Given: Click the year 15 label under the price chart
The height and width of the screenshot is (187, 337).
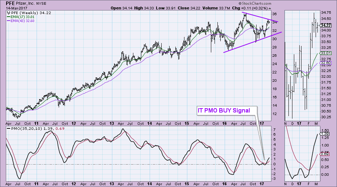Looking at the screenshot, I should pyautogui.click(x=187, y=124).
